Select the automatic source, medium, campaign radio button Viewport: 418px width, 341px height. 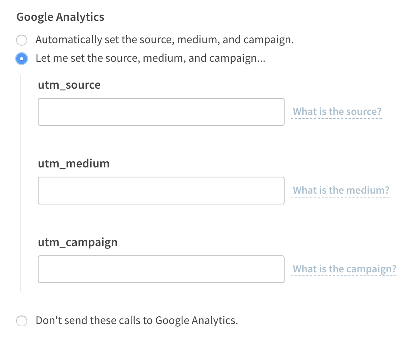click(x=22, y=40)
